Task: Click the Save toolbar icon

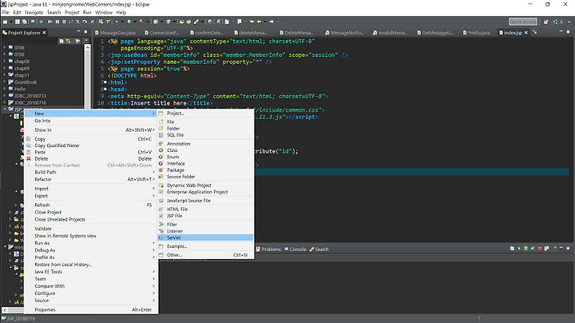Action: [x=18, y=22]
